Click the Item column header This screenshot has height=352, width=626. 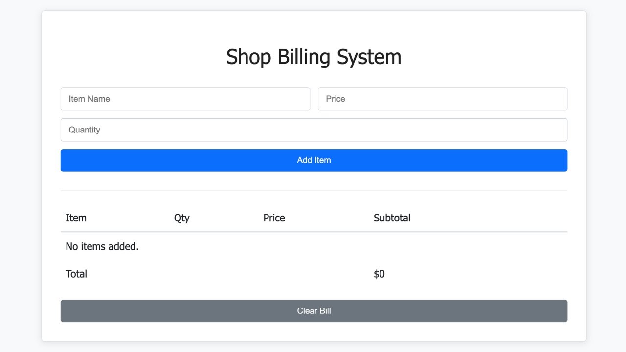(x=76, y=218)
